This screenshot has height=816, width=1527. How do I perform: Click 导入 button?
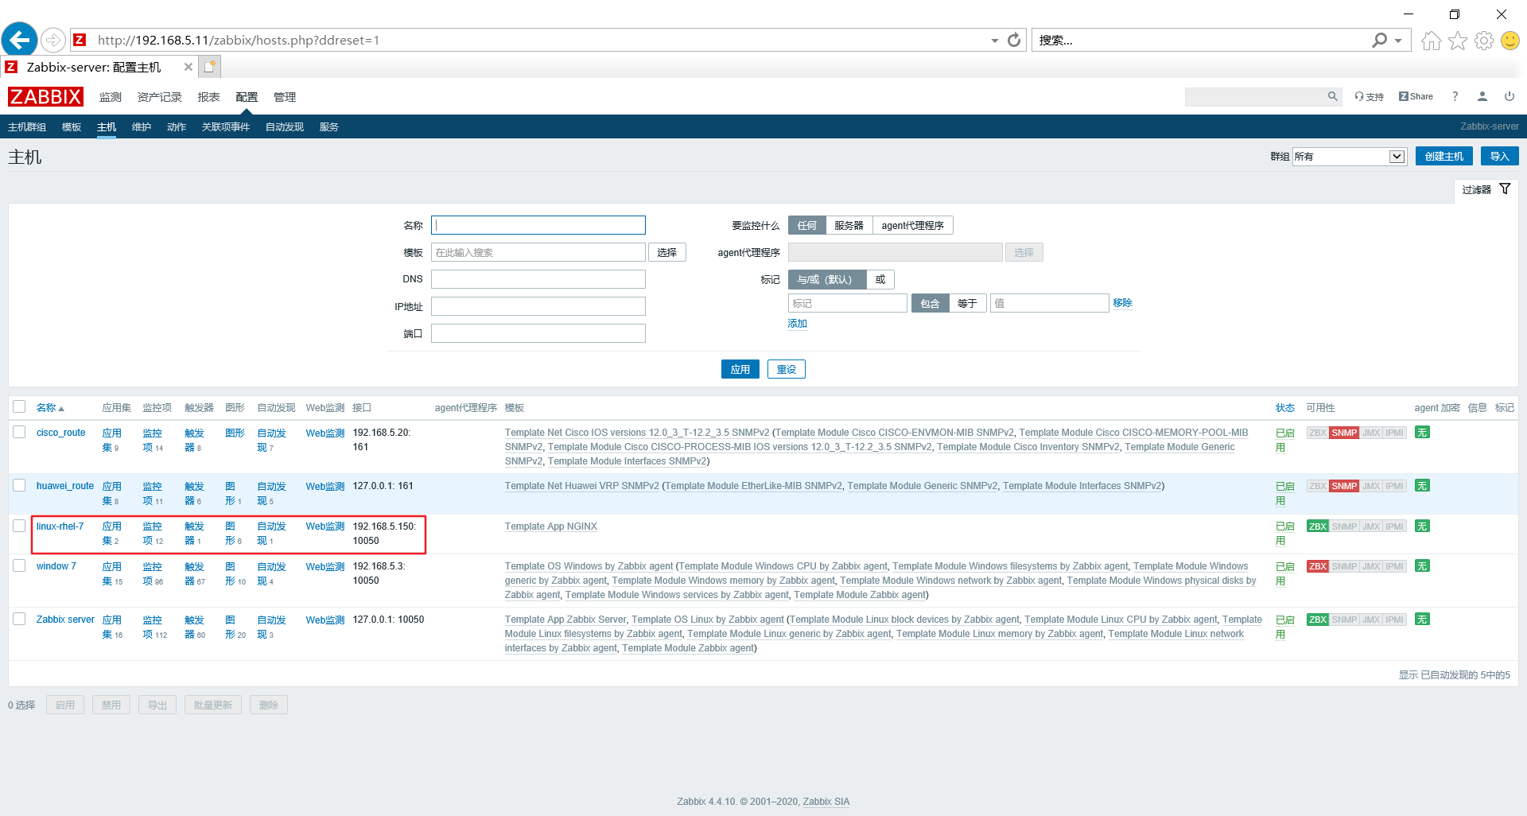coord(1499,156)
